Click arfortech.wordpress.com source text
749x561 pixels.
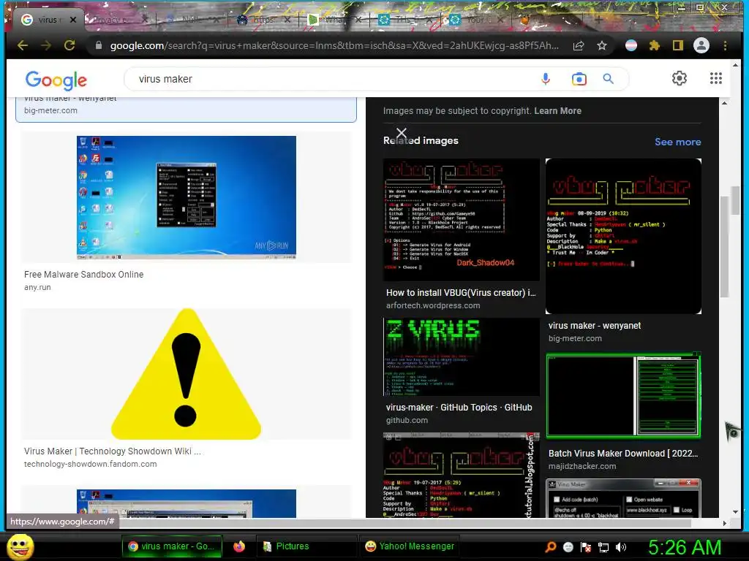[433, 305]
